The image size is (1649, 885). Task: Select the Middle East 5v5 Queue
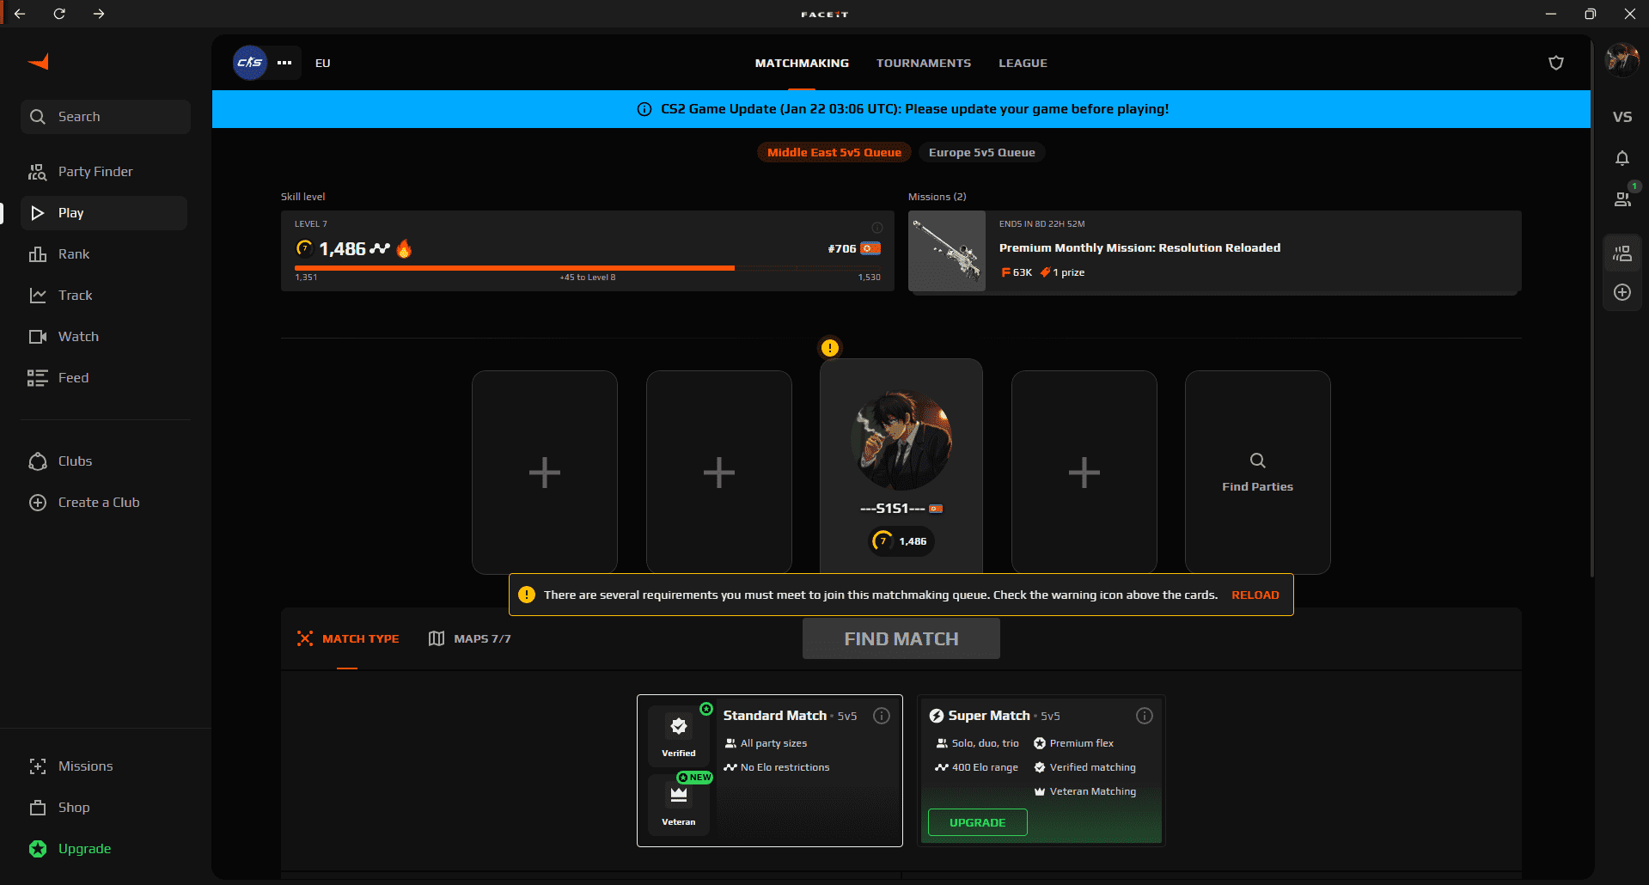coord(833,152)
